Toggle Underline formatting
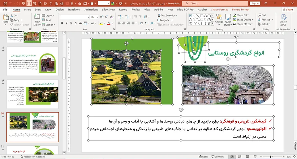This screenshot has height=159, width=297. 71,23
